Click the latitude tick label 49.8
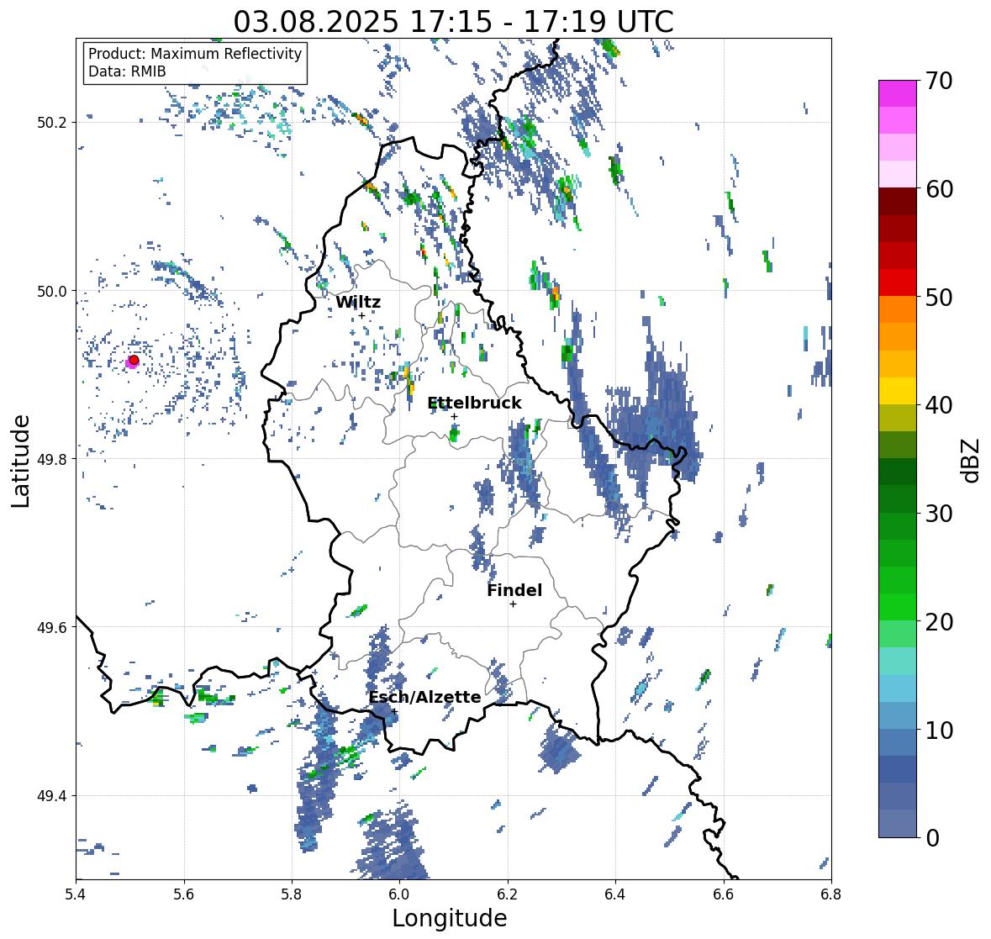This screenshot has height=939, width=991. coord(52,459)
